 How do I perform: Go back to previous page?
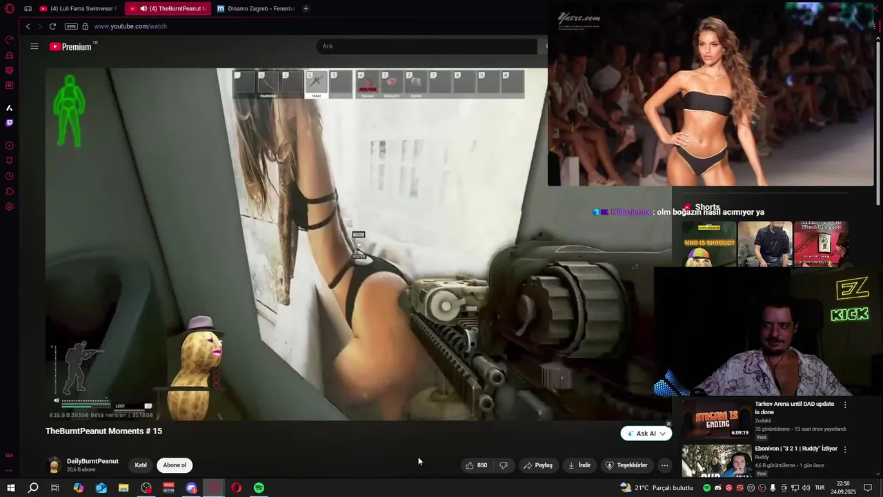[28, 26]
